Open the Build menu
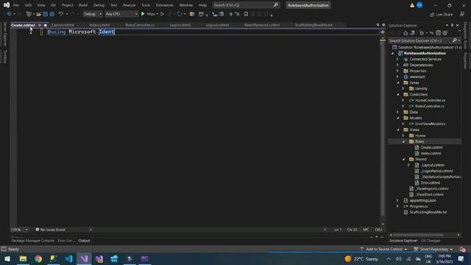 83,5
